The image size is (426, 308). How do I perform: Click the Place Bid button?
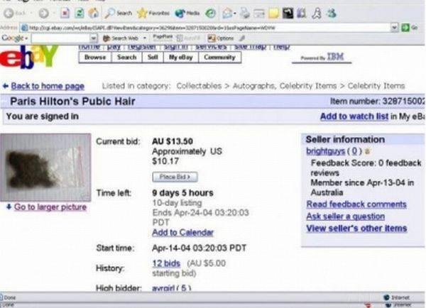[175, 177]
